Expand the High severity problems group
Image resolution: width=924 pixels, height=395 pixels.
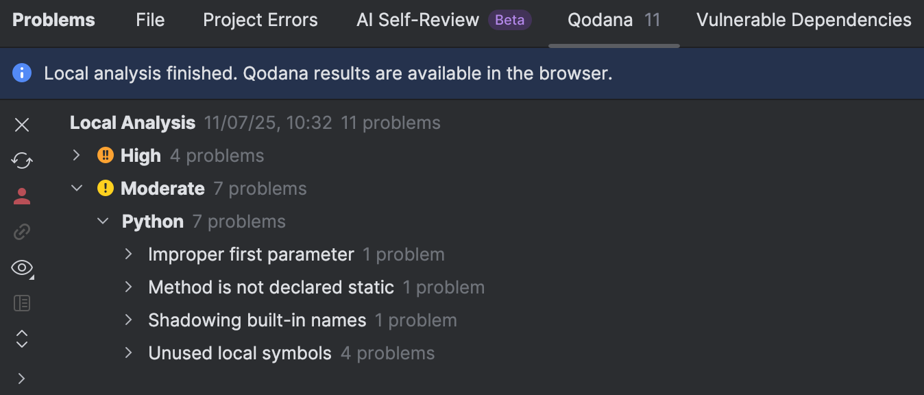click(x=76, y=156)
